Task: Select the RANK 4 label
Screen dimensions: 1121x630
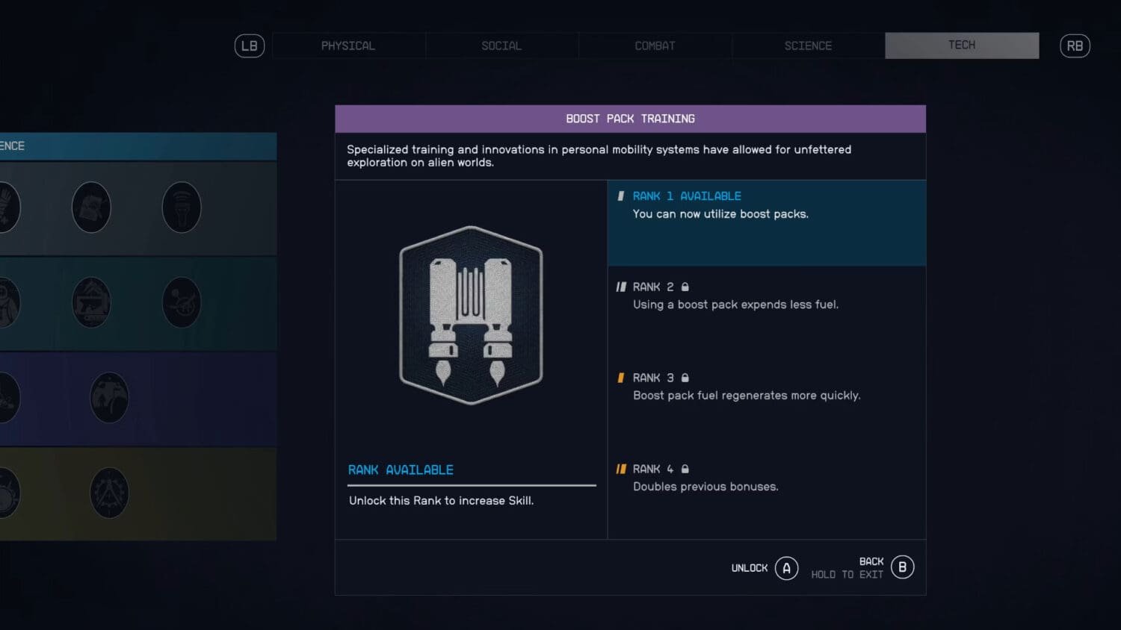Action: 653,469
